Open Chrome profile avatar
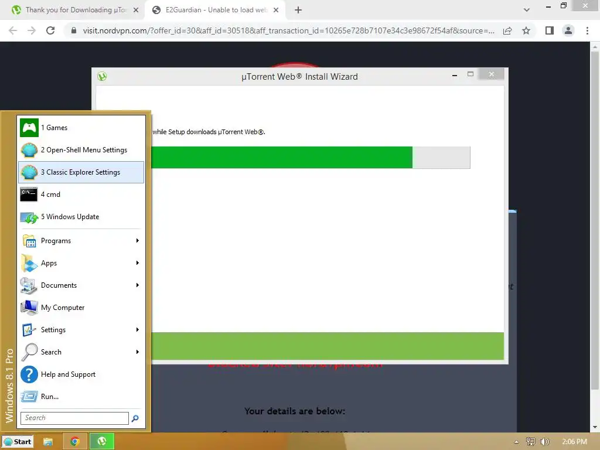 click(x=568, y=30)
